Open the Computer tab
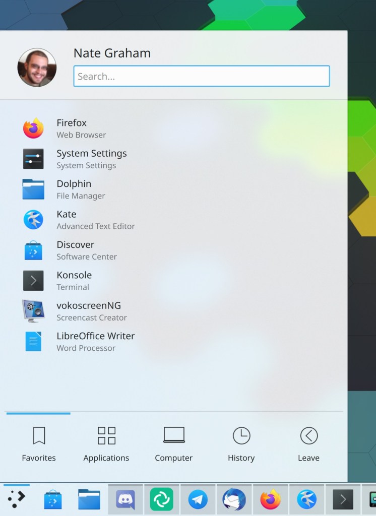 pyautogui.click(x=174, y=444)
